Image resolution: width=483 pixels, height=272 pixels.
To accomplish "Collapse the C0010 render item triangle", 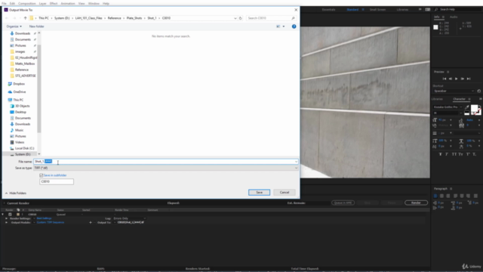I will point(3,215).
